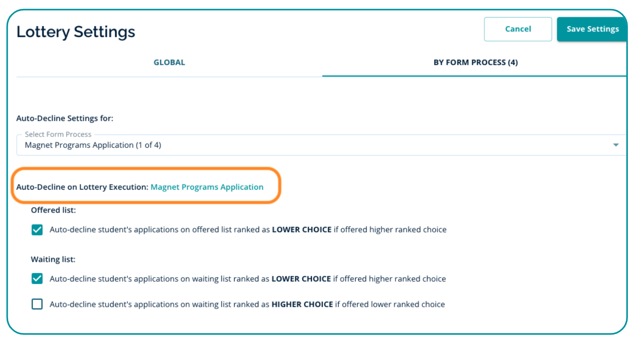Enable the Waiting list HIGHER CHOICE checkbox
The width and height of the screenshot is (636, 349).
tap(37, 304)
